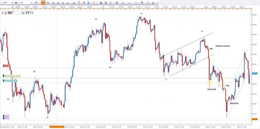
Task: Click the red Stop order label
Action: click(x=6, y=66)
